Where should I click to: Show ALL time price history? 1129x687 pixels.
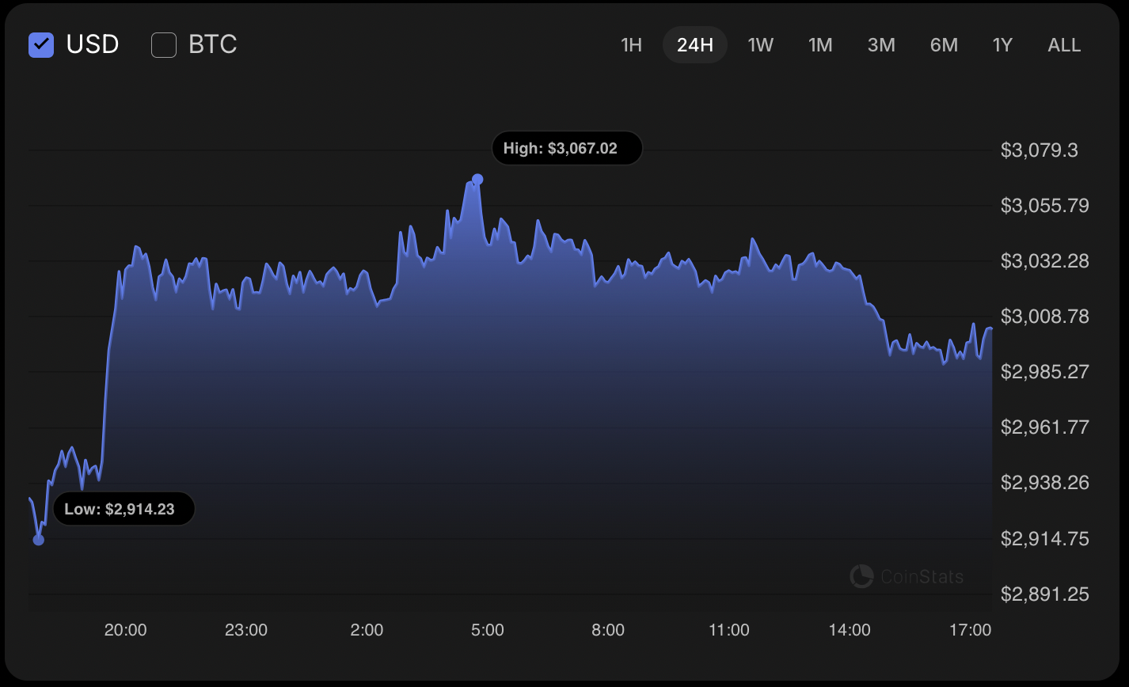click(1064, 45)
